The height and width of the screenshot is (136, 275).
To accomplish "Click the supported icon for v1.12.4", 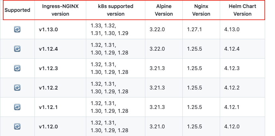I will tap(17, 49).
